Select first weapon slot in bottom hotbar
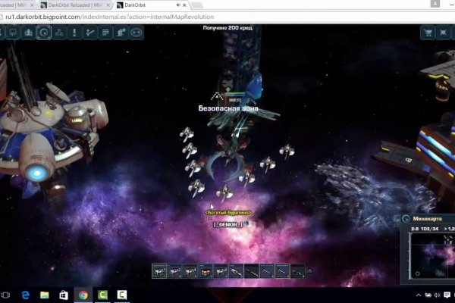This screenshot has width=455, height=303. pyautogui.click(x=159, y=270)
